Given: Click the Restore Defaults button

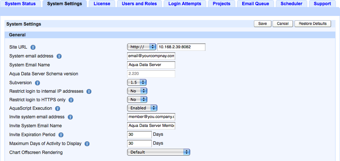Looking at the screenshot, I should pos(313,24).
